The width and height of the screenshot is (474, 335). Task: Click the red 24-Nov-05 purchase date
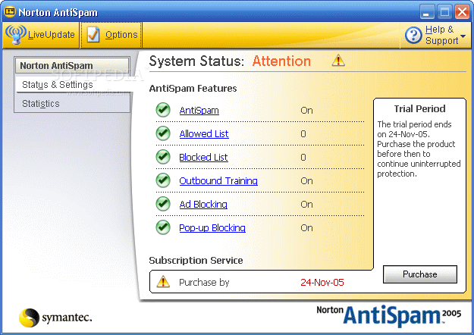tap(322, 283)
